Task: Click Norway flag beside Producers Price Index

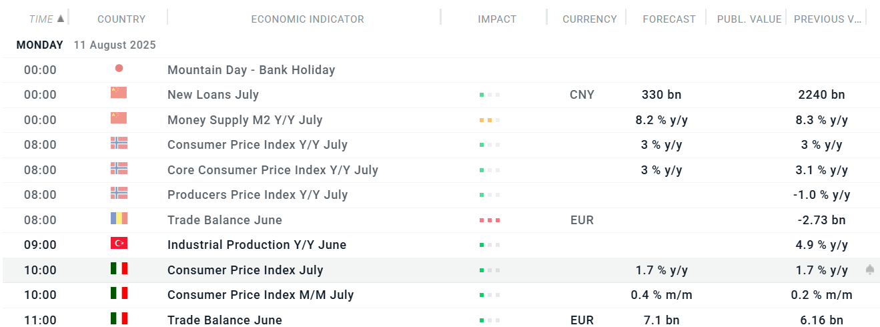Action: (x=119, y=194)
